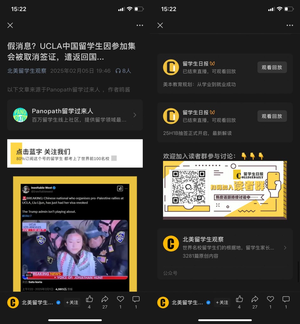Tap the blue verified badge in right bottom bar
This screenshot has width=300, height=324.
(208, 302)
